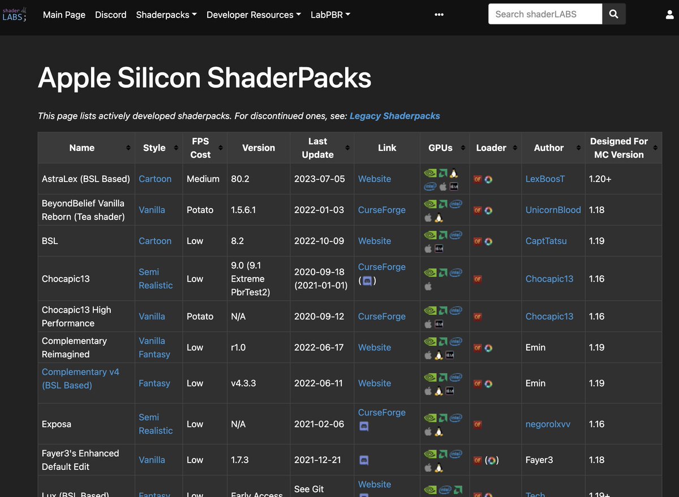This screenshot has height=497, width=679.
Task: Sort table by FPS Cost arrows
Action: (x=220, y=148)
